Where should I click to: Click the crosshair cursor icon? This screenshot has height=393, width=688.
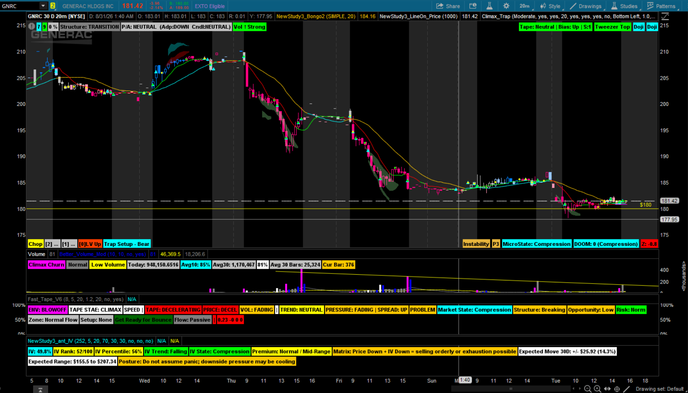coord(617,389)
